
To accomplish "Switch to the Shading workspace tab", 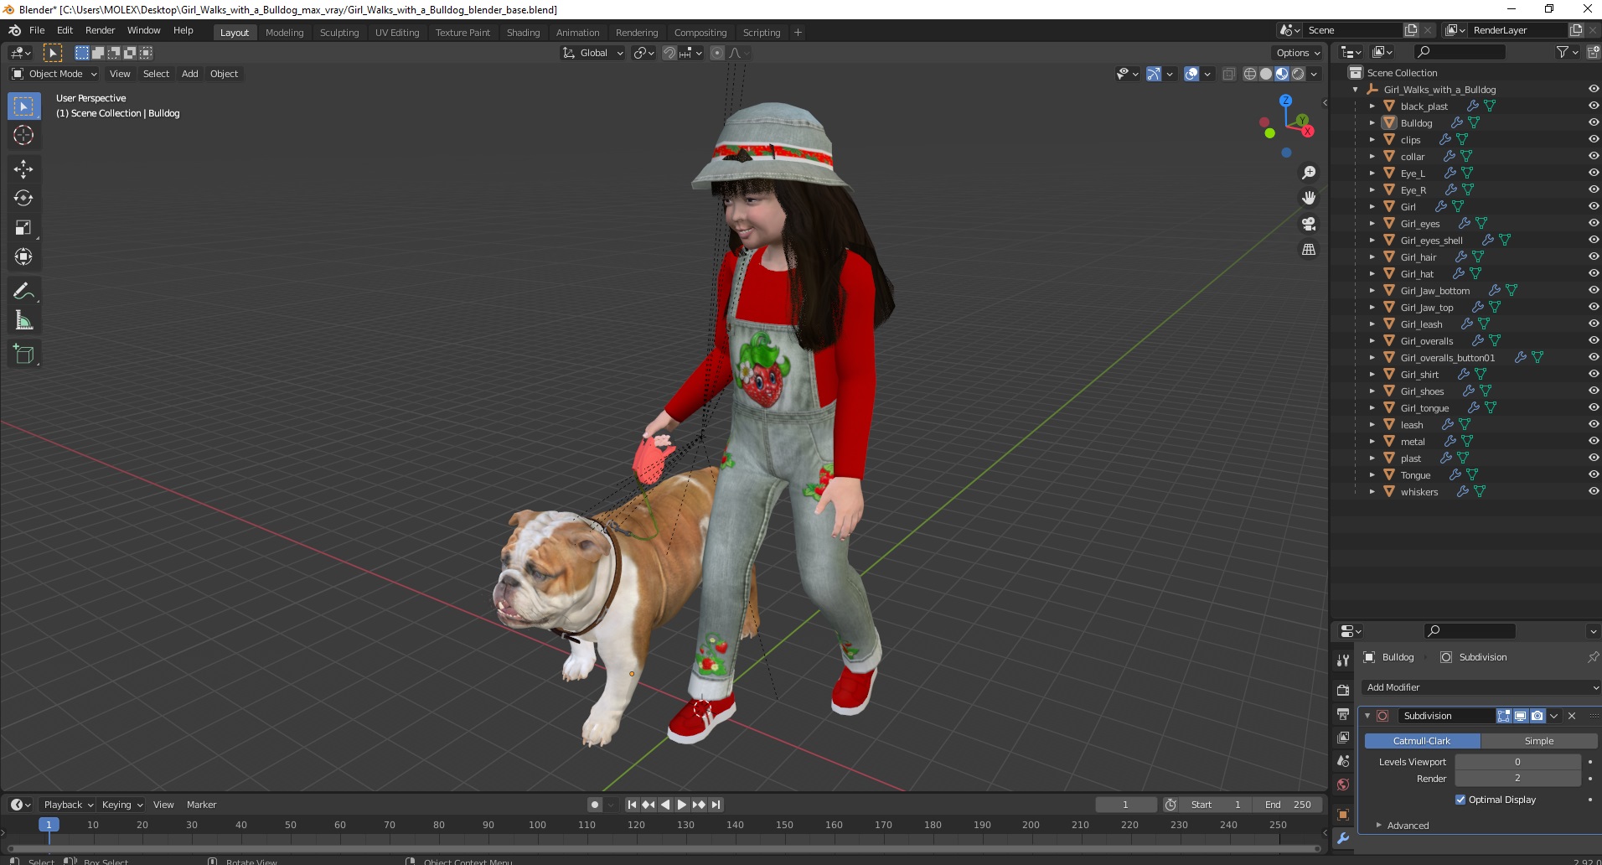I will click(x=523, y=33).
